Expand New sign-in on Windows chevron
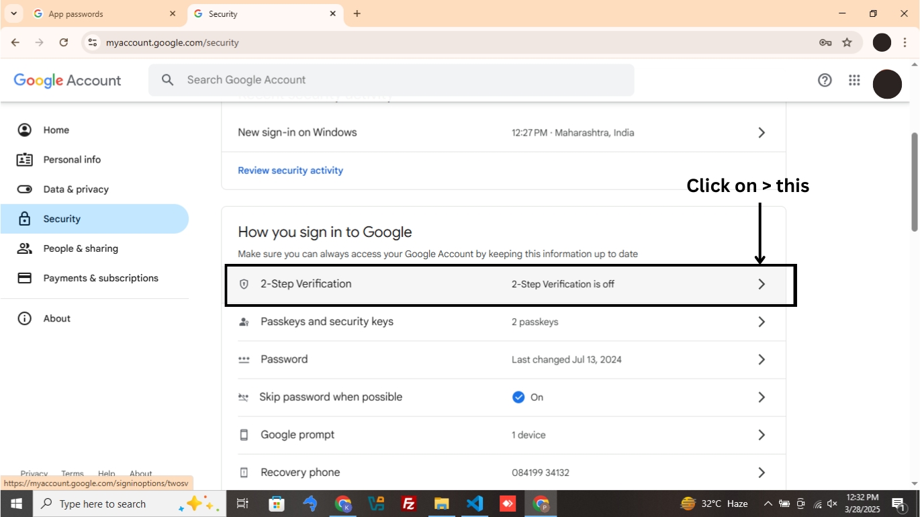Image resolution: width=920 pixels, height=517 pixels. (x=762, y=132)
